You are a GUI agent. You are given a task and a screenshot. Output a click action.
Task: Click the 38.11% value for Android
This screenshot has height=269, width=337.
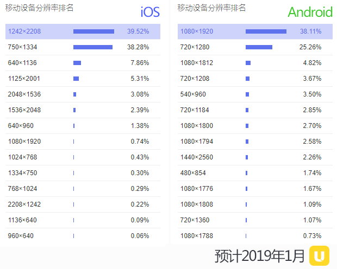(x=310, y=31)
